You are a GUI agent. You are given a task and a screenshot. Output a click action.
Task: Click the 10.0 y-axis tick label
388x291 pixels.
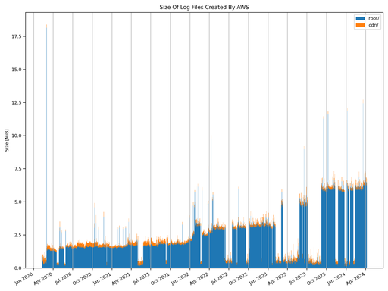point(17,136)
